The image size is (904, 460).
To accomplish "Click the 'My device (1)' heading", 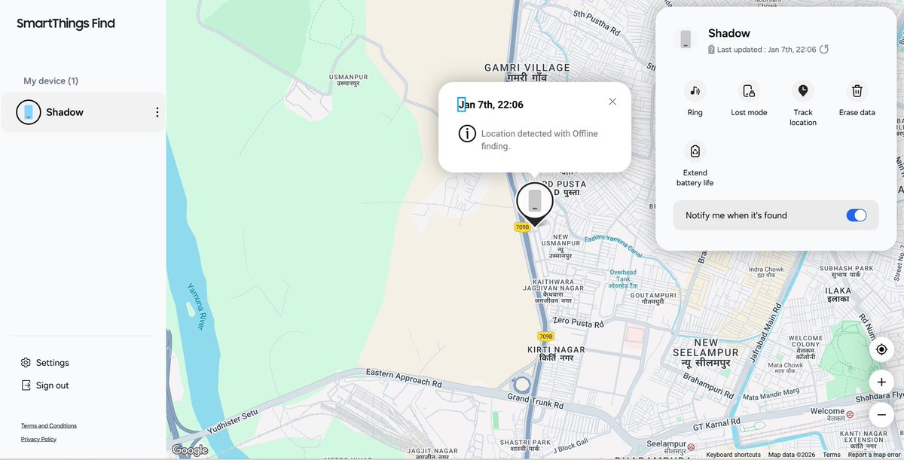I will click(50, 81).
